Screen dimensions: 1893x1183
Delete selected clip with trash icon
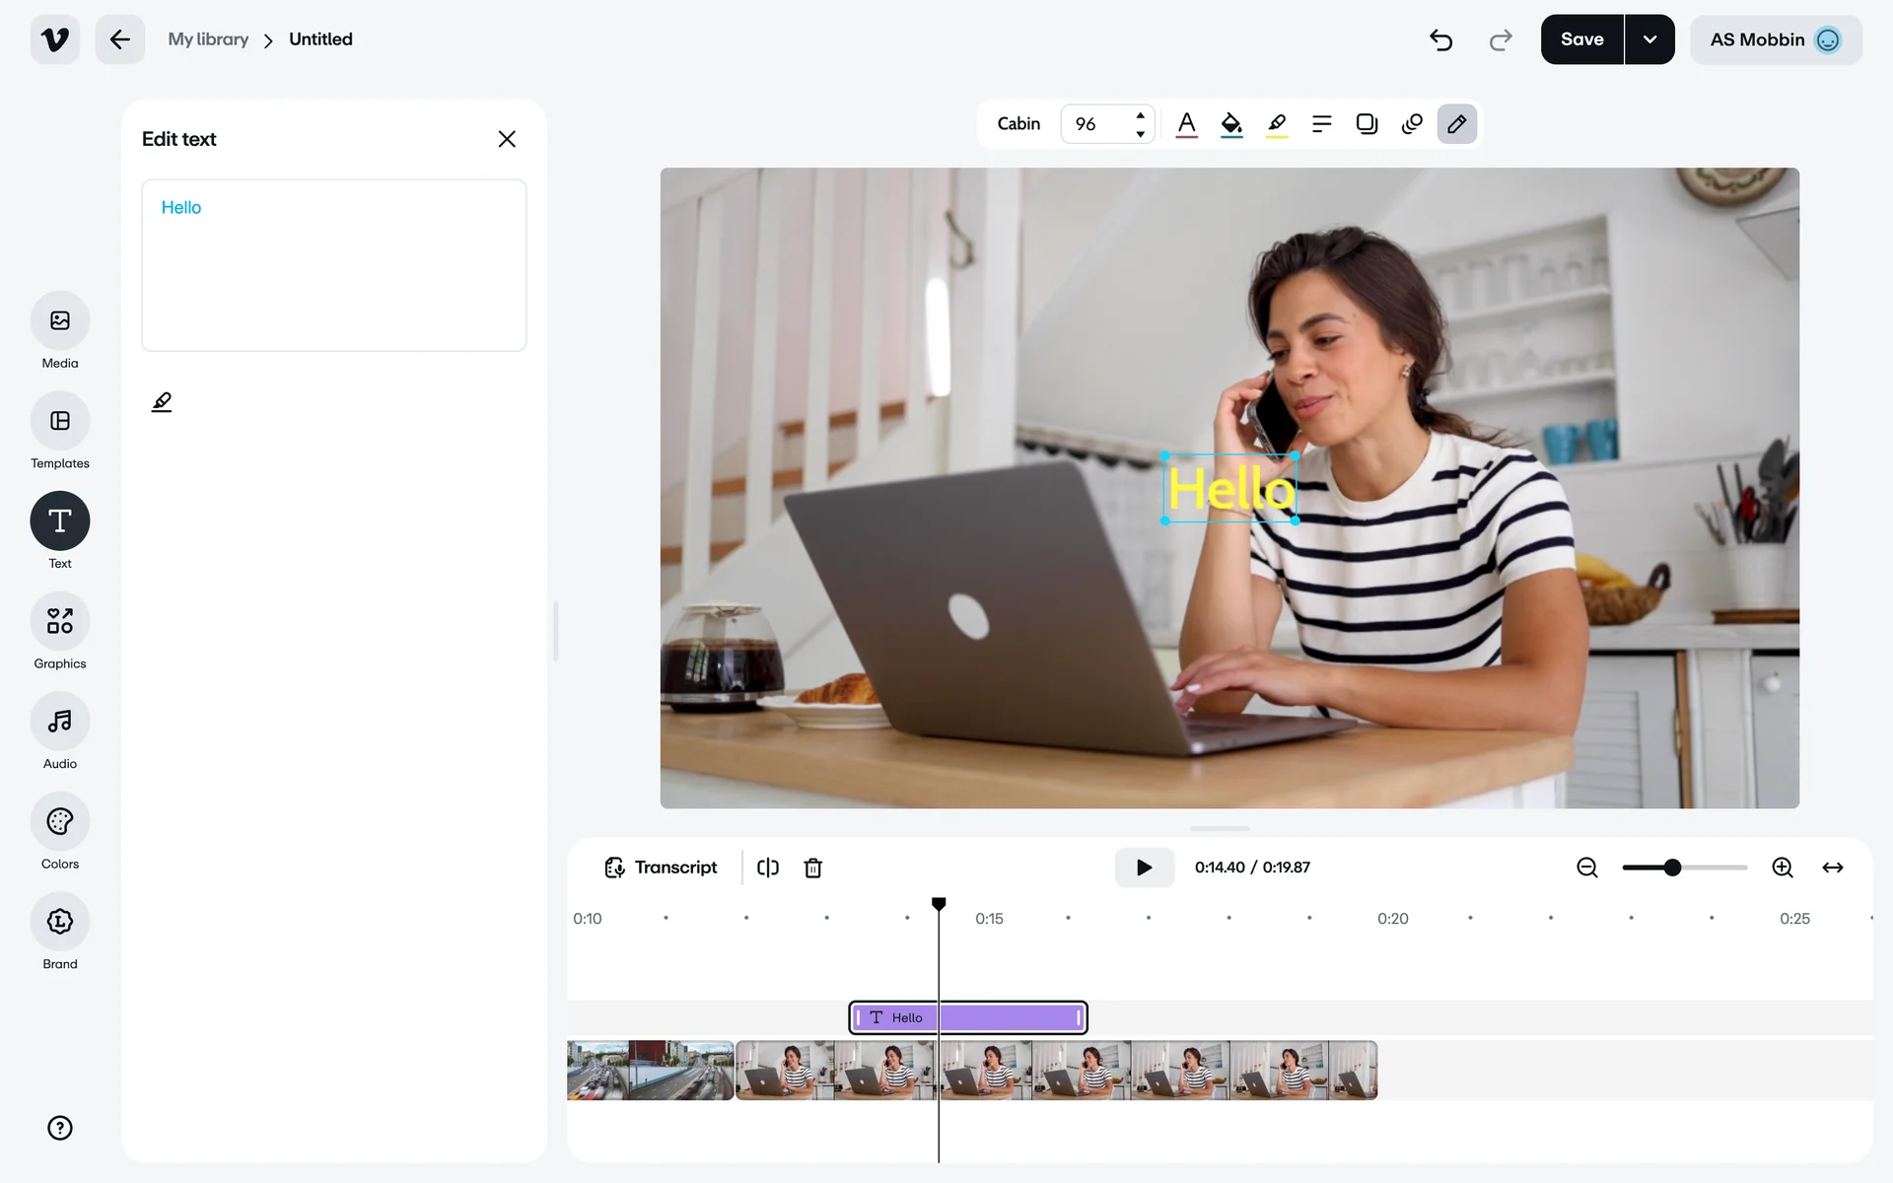pos(812,868)
